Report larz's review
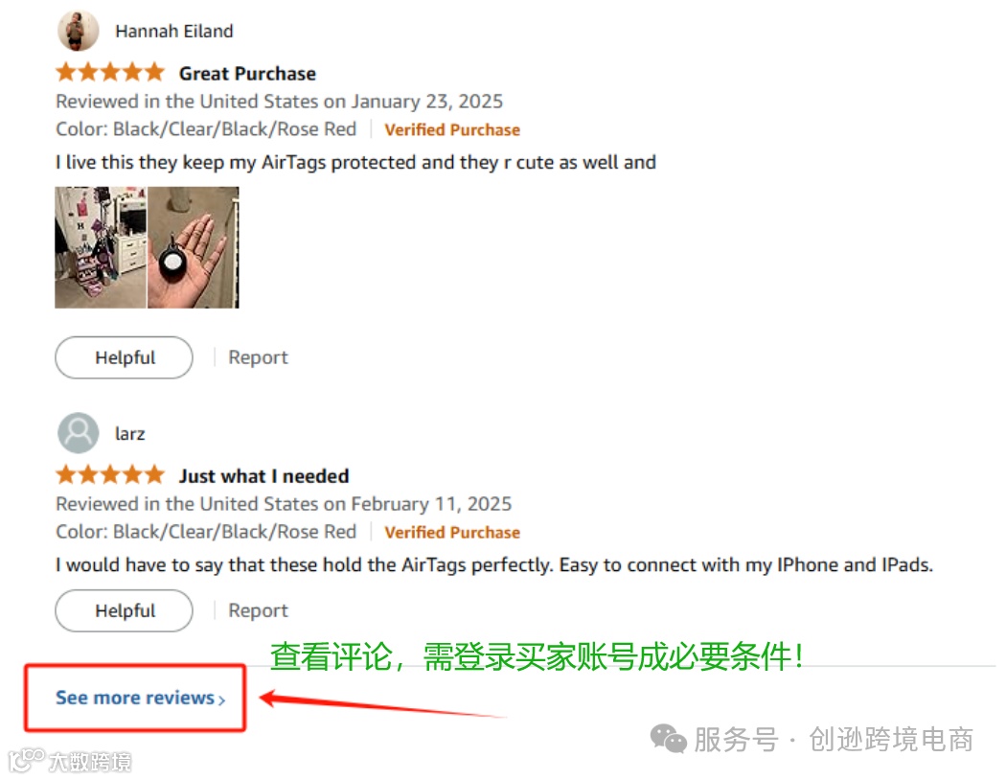This screenshot has height=780, width=1006. pos(258,610)
